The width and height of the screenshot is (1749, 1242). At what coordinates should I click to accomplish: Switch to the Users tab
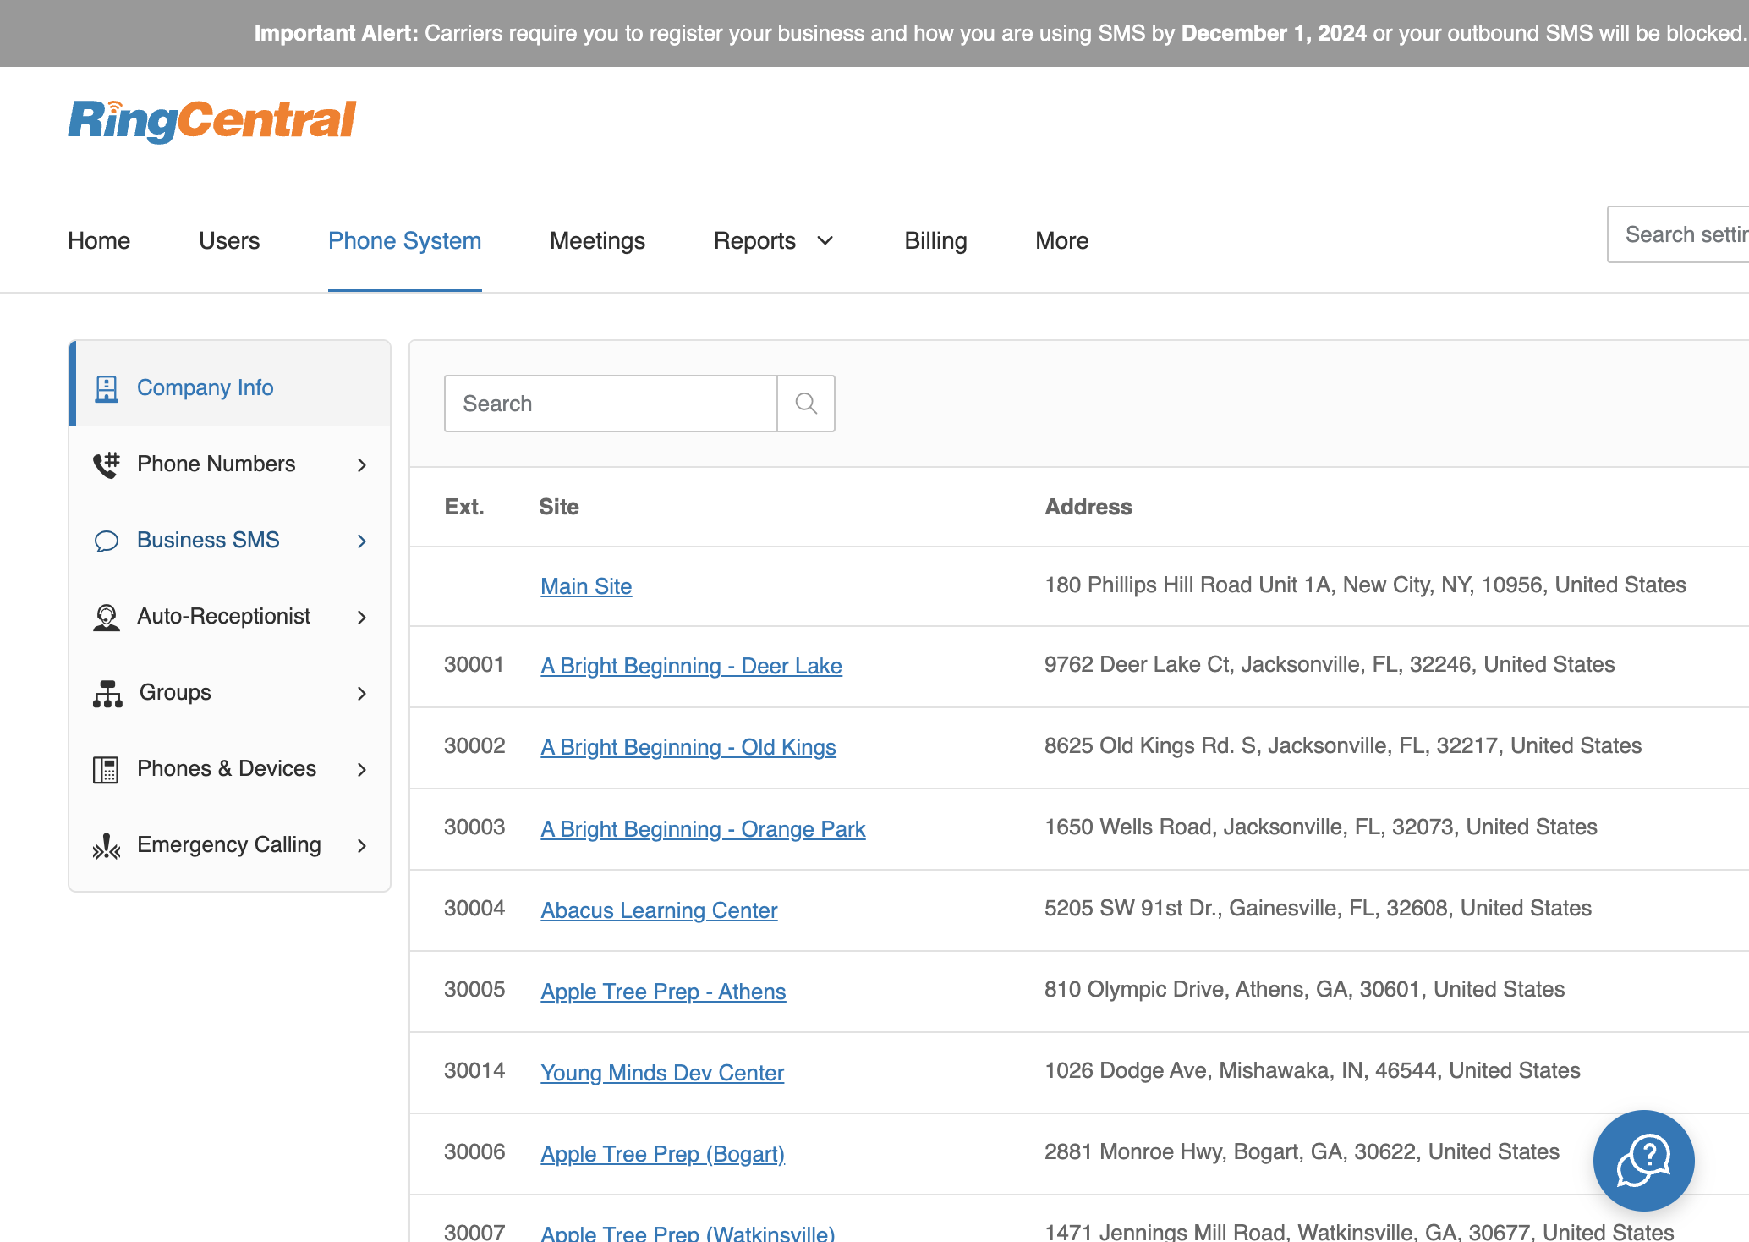229,241
